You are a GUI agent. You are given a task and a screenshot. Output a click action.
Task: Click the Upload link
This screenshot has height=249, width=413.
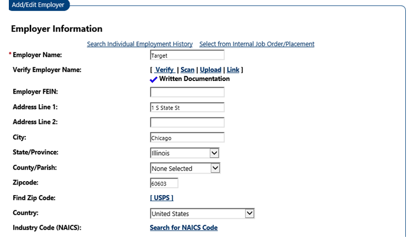click(210, 70)
